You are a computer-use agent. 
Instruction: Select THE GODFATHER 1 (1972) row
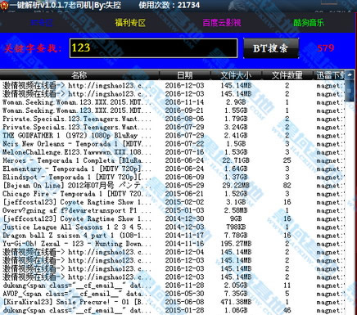click(173, 136)
